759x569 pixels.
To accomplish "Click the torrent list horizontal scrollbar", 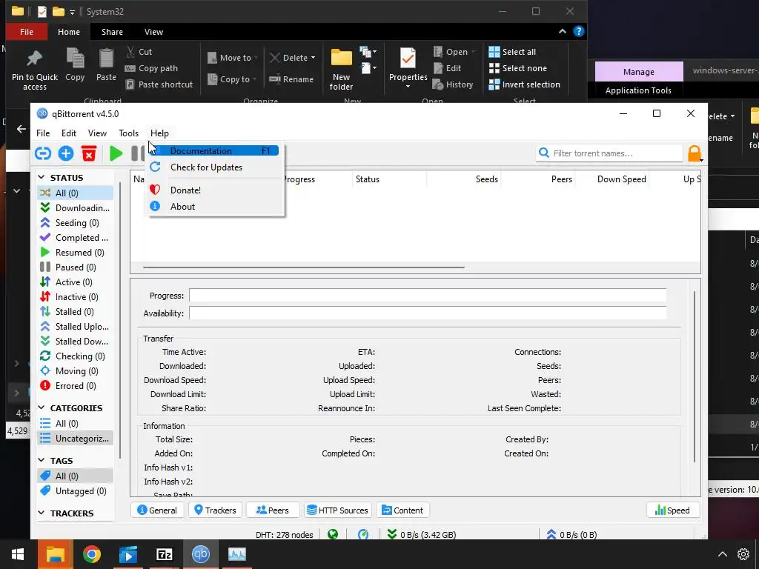I will click(303, 267).
